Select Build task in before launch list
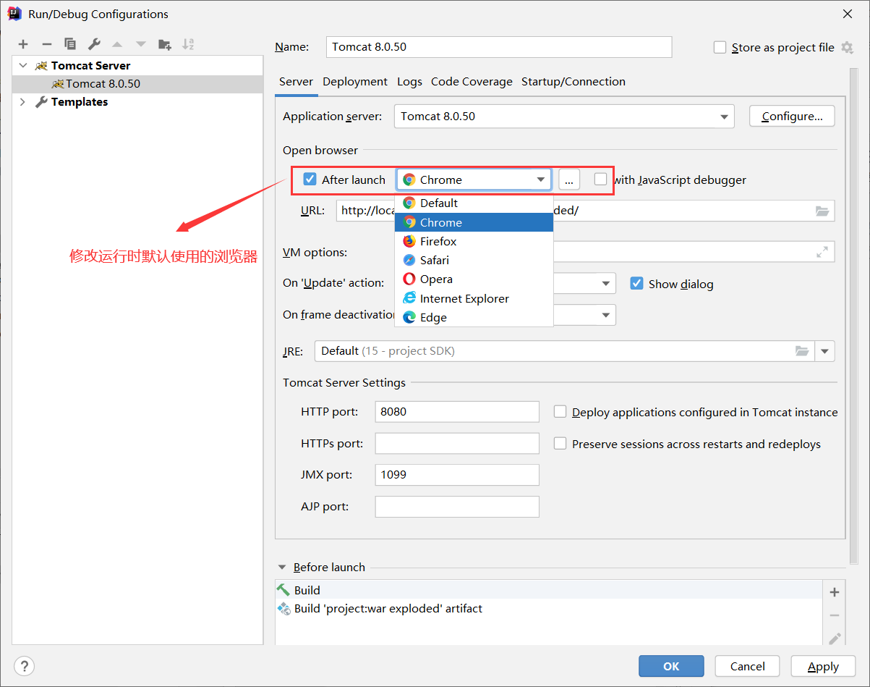The image size is (870, 687). 549,590
